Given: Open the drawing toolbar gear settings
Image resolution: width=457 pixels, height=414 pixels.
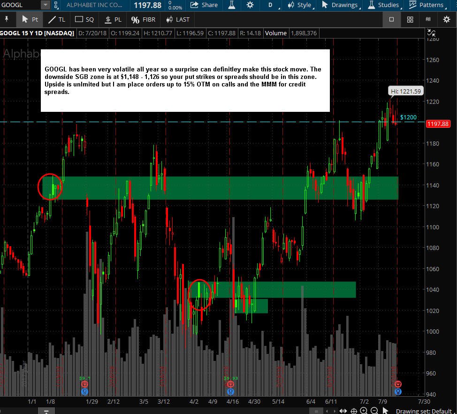Looking at the screenshot, I should click(446, 19).
